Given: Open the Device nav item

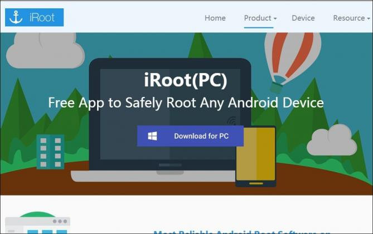Looking at the screenshot, I should coord(303,18).
